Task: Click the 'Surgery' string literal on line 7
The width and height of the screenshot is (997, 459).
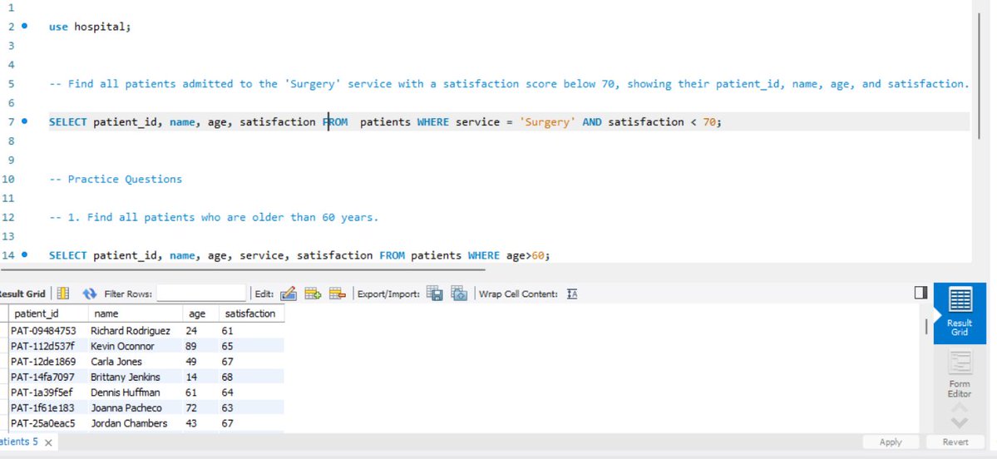Action: point(547,122)
